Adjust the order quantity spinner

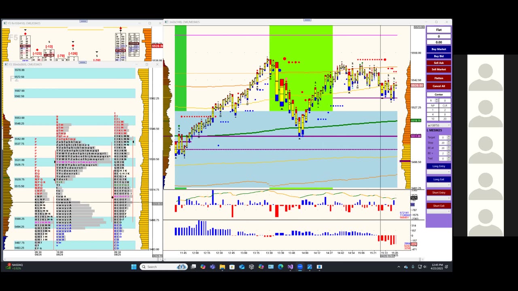436,100
